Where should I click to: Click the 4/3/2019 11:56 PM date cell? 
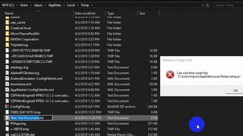[88, 118]
